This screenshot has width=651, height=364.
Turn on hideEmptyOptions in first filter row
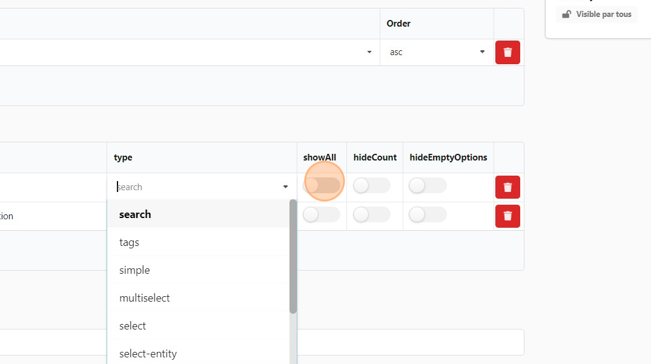[428, 186]
